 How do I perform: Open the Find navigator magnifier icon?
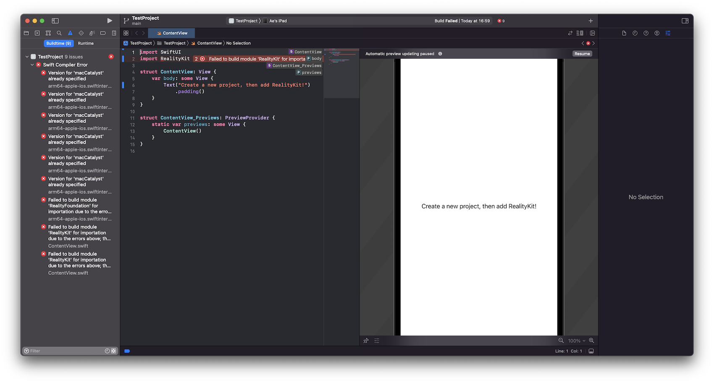coord(59,33)
